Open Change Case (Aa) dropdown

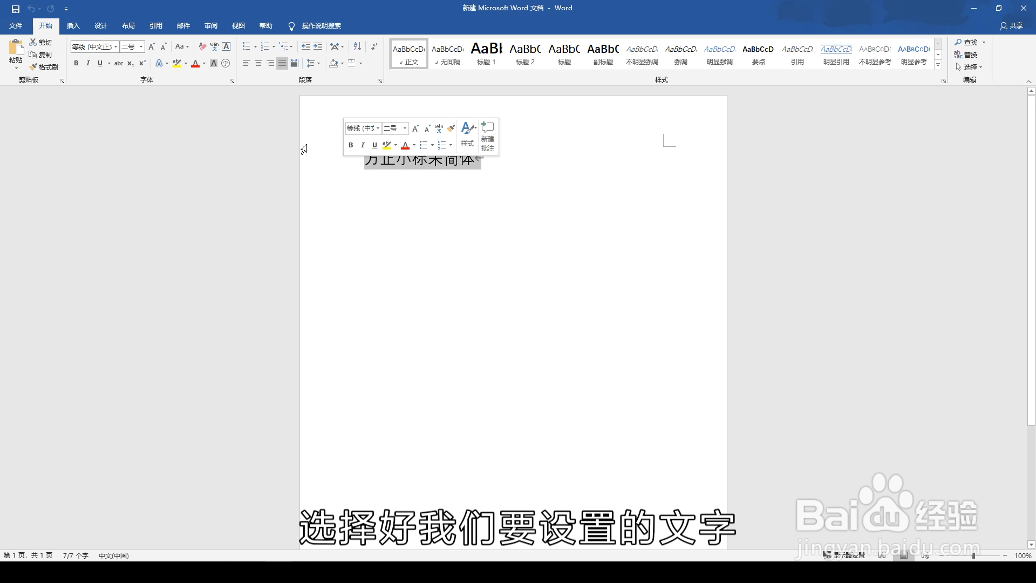click(x=182, y=46)
